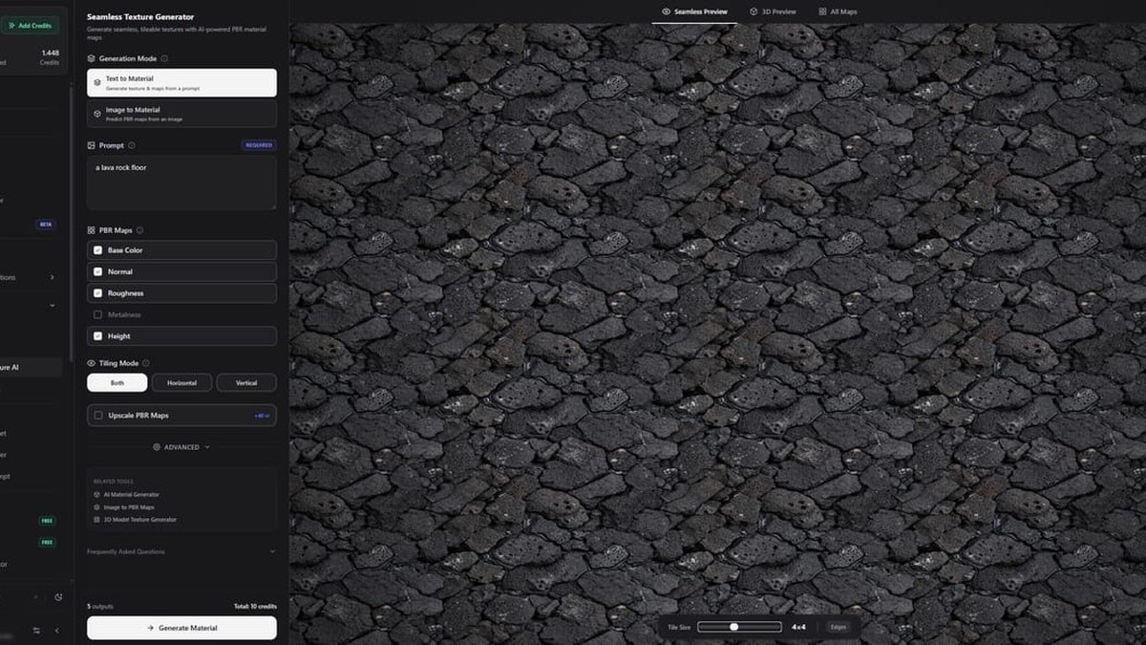Click the left sidebar settings sliders icon
The width and height of the screenshot is (1146, 645).
pyautogui.click(x=36, y=631)
